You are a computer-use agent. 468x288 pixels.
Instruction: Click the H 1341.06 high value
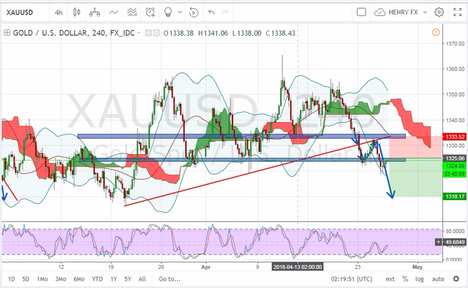tap(213, 33)
